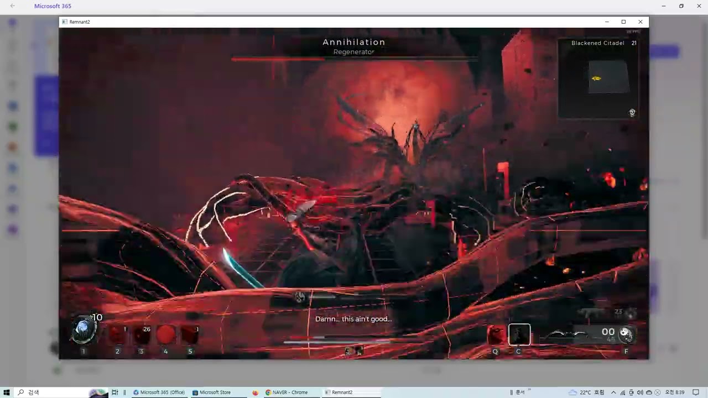
Task: Click the equipped long gun silhouette
Action: pos(564,334)
